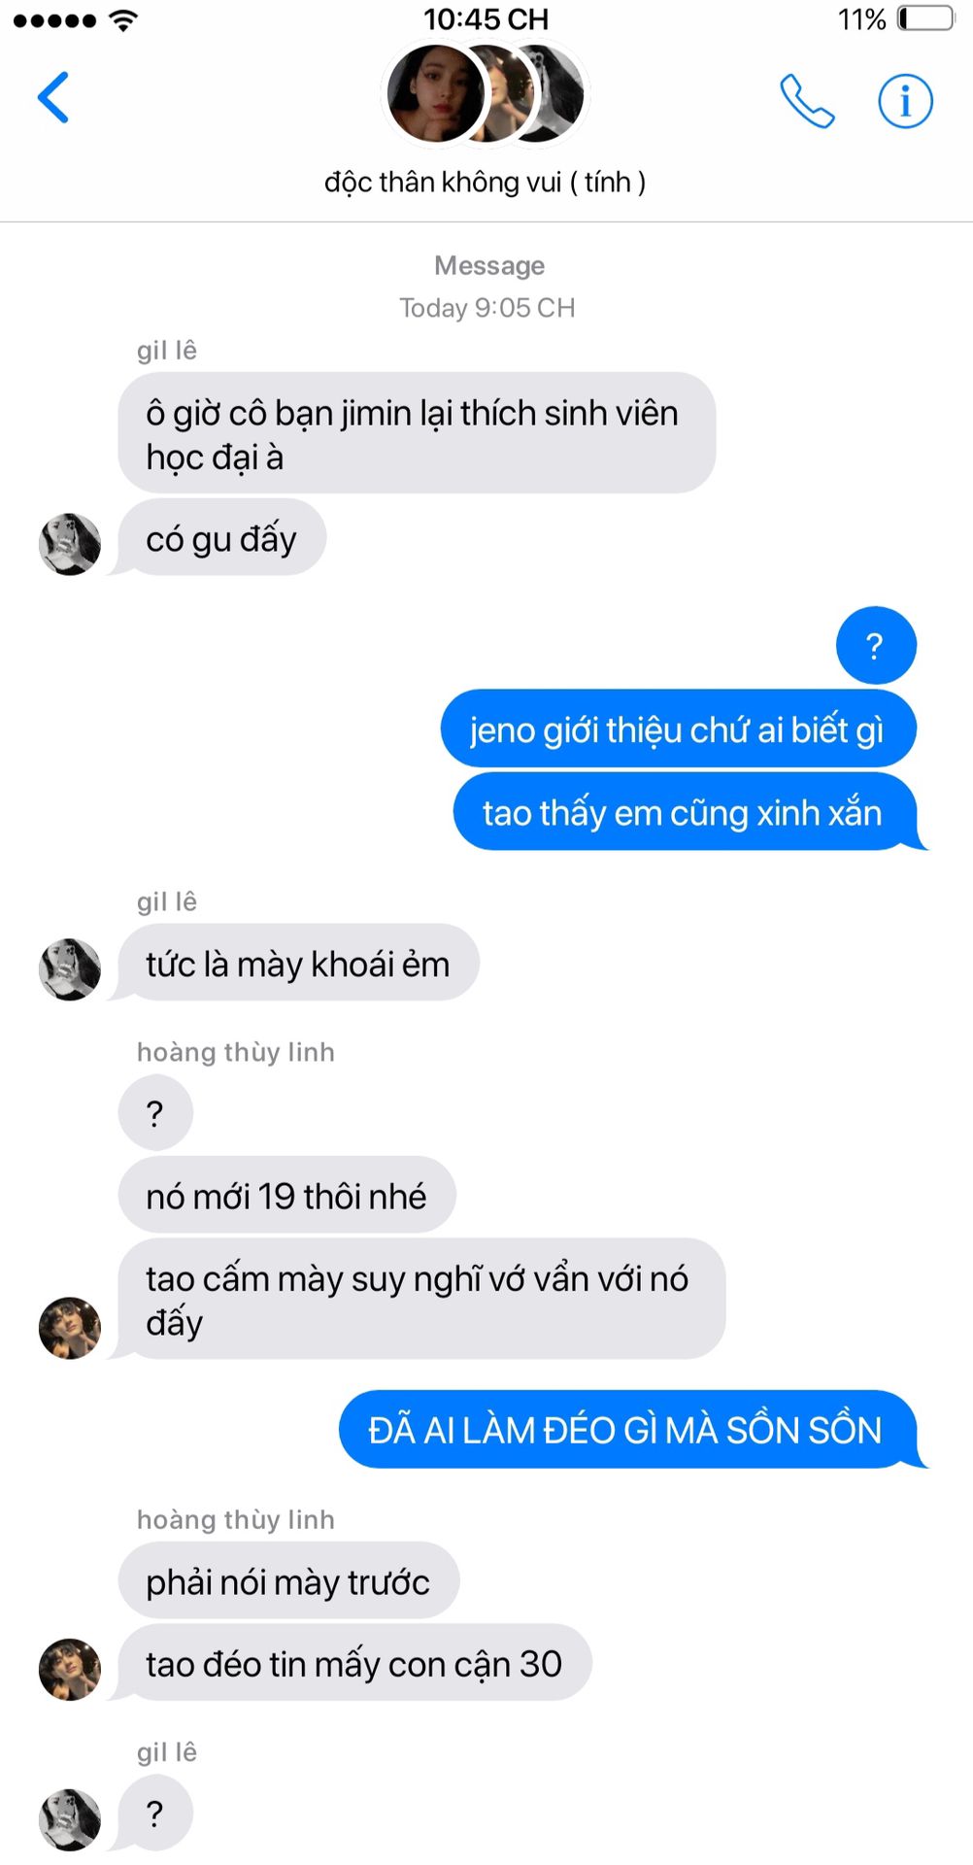This screenshot has height=1865, width=973.
Task: Select the message ô giờ cô bạn jimin
Action: point(417,433)
